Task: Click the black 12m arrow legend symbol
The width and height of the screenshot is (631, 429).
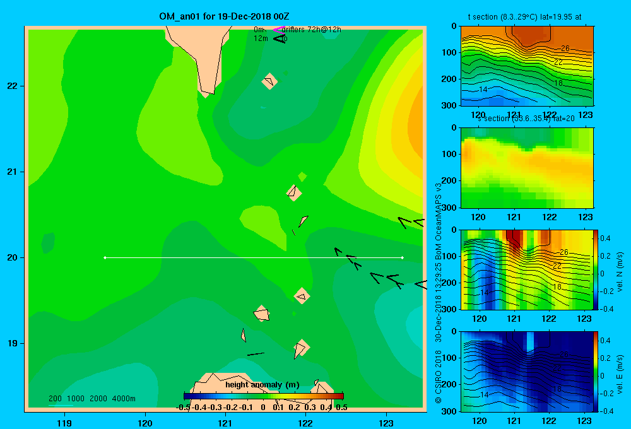Action: pos(280,38)
